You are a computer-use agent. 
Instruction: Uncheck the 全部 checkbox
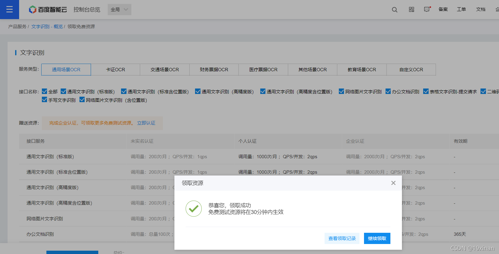coord(45,92)
